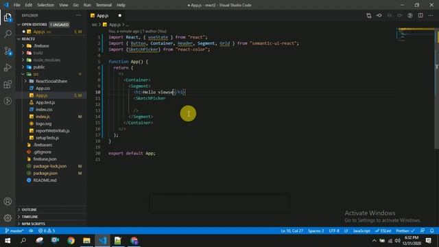
Task: Click the Ln 10, Col 27 cursor position indicator
Action: (292, 231)
